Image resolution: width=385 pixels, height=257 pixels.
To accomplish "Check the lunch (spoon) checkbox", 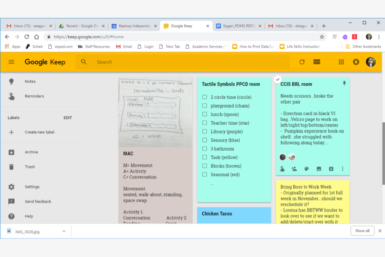I will click(x=205, y=114).
